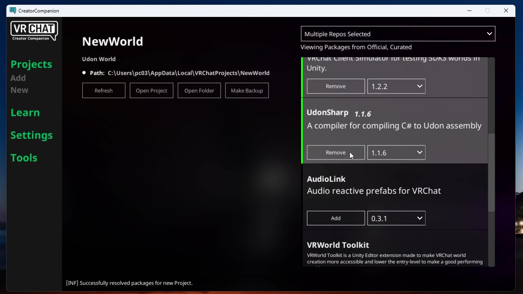Open the 1.2.2 version dropdown
523x294 pixels.
point(396,86)
